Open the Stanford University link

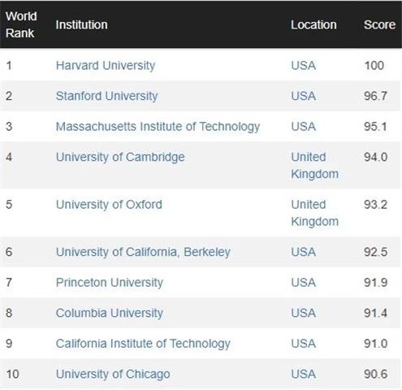106,96
